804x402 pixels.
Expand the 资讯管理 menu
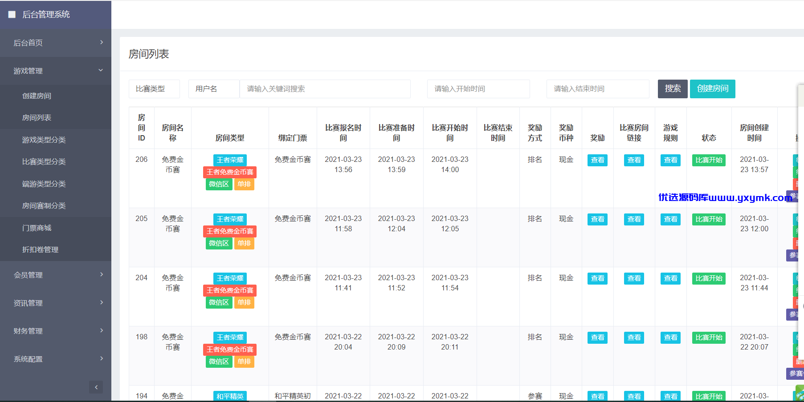tap(56, 303)
